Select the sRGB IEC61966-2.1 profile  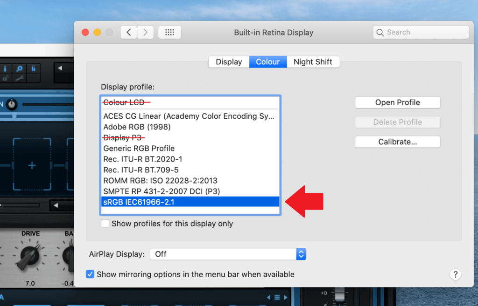pos(190,202)
